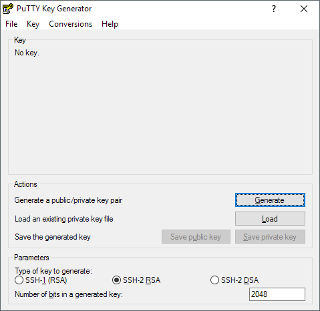Select the SSH-1 (RSA) key type
This screenshot has width=320, height=311.
41,280
